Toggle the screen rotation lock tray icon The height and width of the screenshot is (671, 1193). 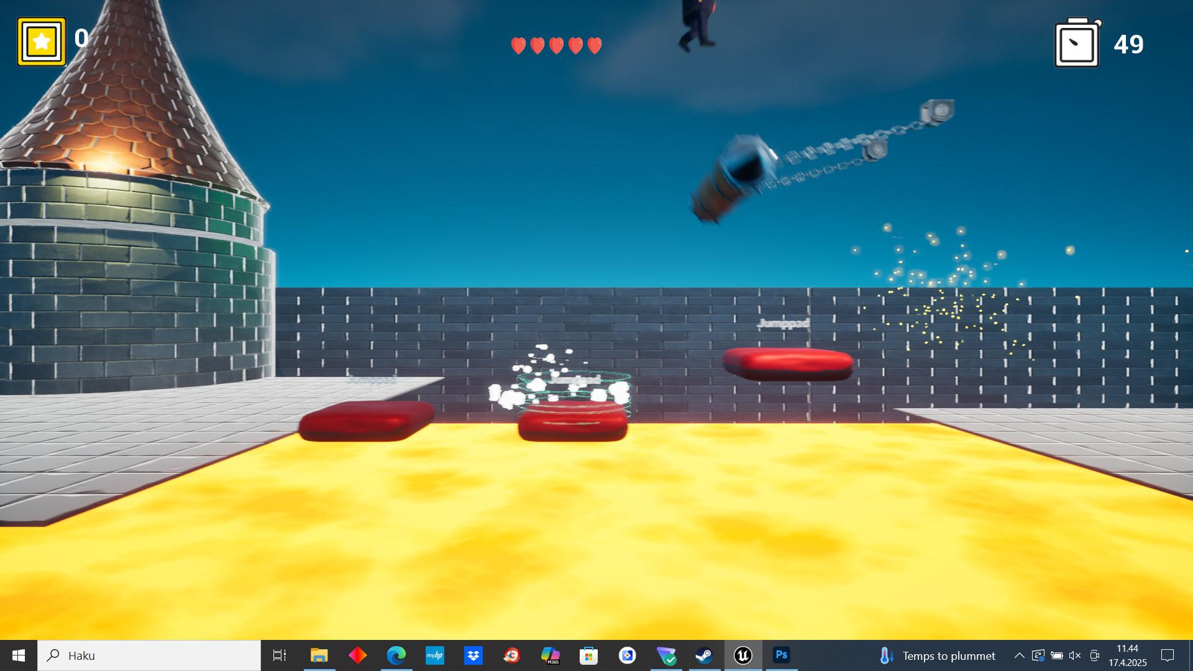click(1038, 655)
